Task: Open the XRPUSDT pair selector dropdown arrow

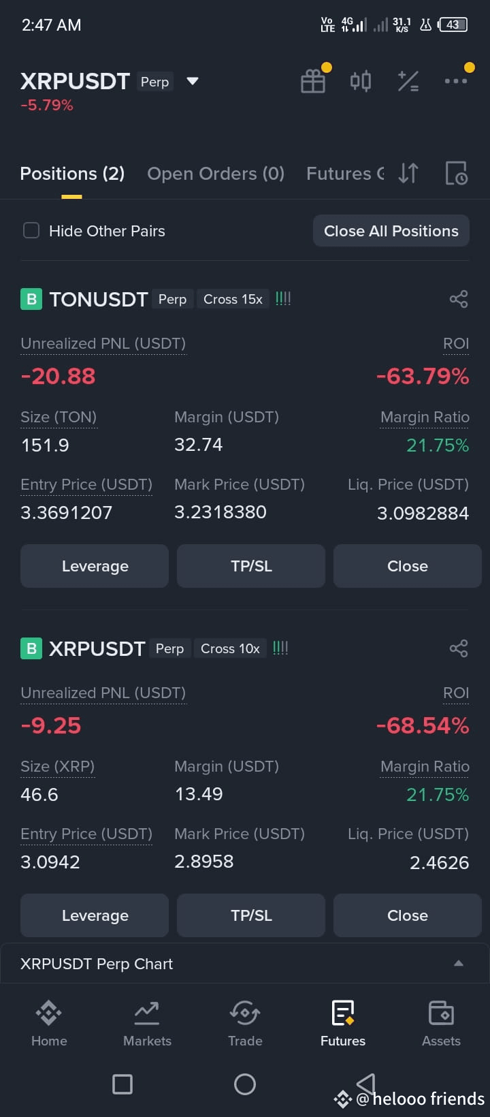Action: click(193, 81)
